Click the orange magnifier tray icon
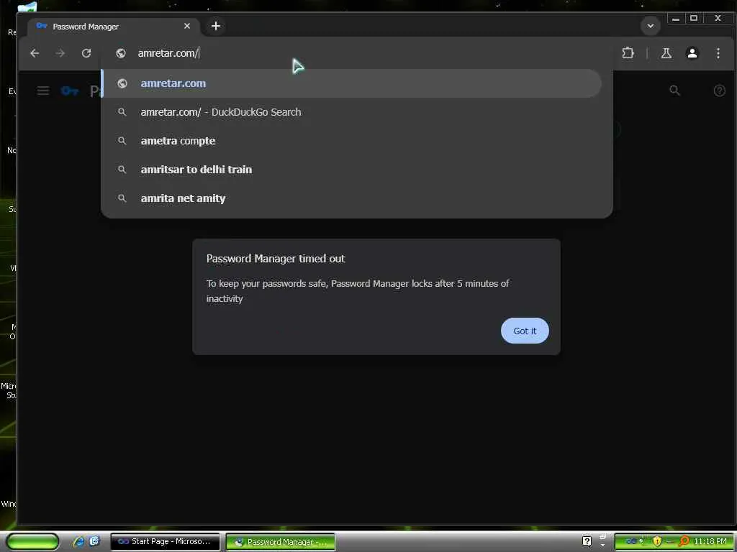The image size is (737, 552). [x=684, y=541]
